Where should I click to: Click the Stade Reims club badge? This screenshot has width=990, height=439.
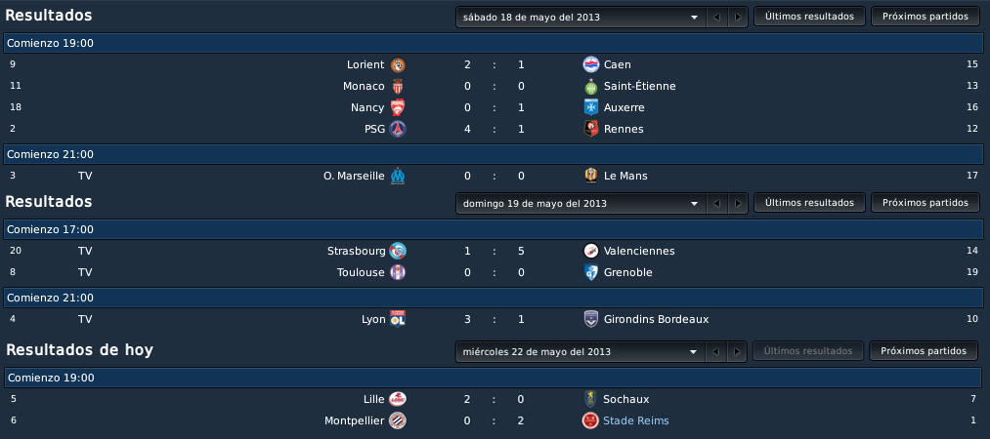pyautogui.click(x=590, y=420)
